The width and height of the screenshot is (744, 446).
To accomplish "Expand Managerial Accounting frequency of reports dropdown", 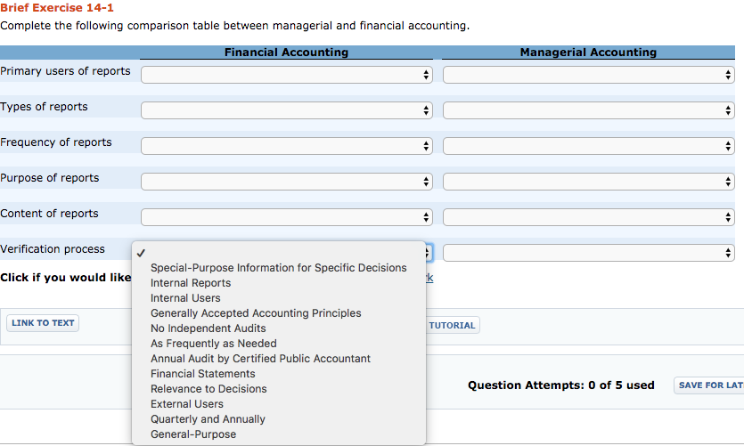I will click(588, 146).
